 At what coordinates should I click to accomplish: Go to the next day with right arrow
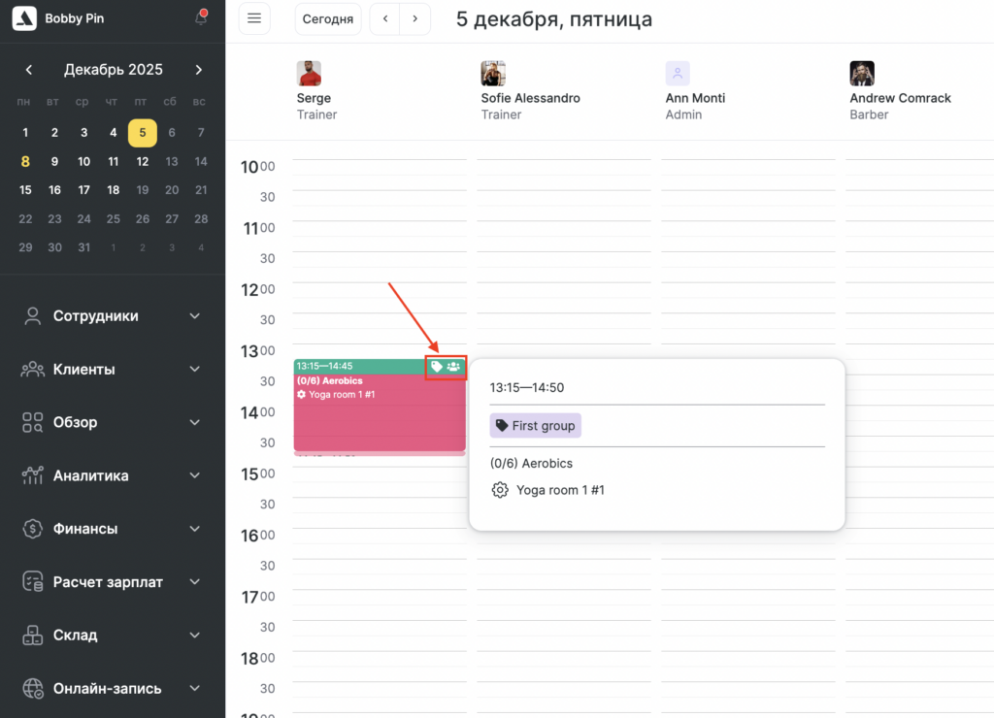tap(415, 18)
